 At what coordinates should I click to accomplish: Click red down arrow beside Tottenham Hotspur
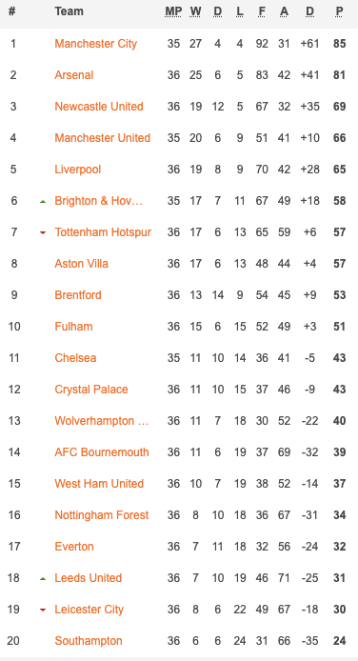(x=43, y=233)
